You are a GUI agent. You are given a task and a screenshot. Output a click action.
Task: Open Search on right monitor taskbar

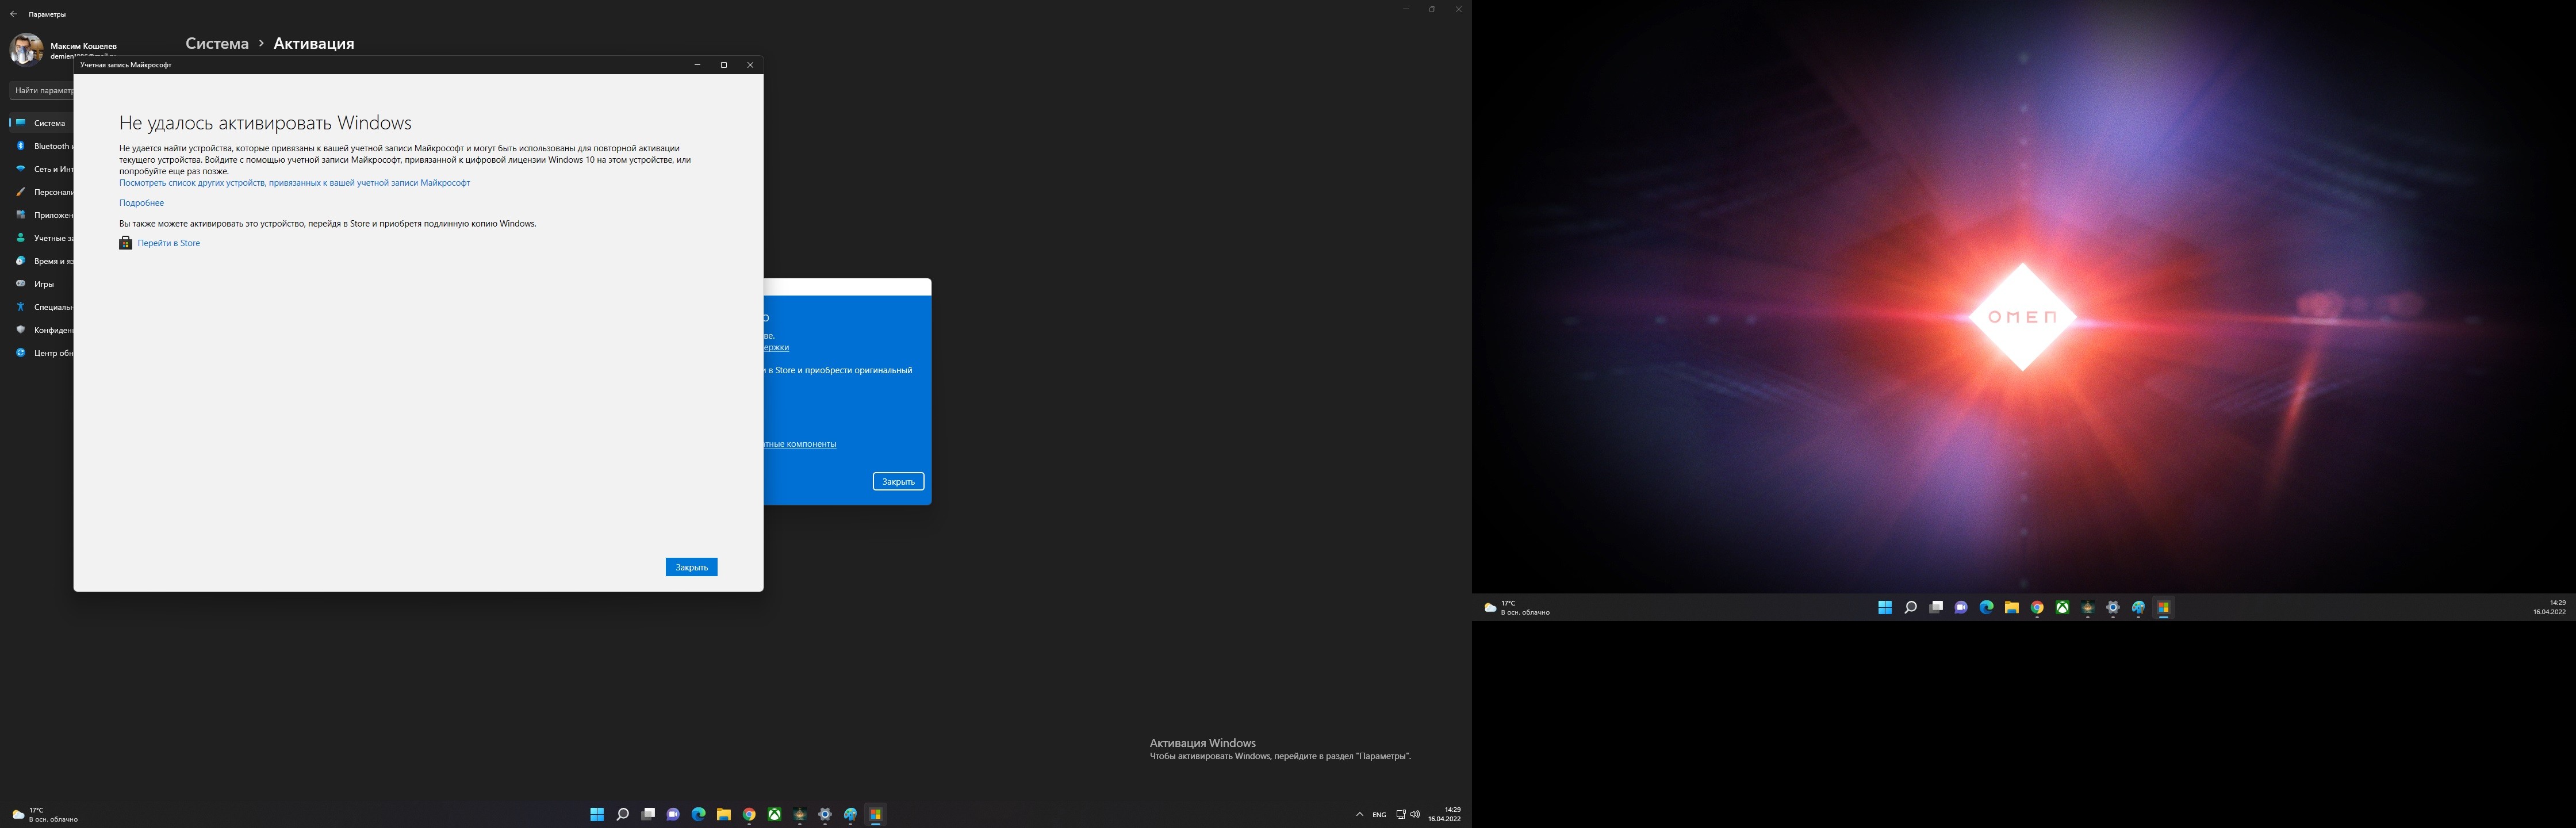click(x=1910, y=608)
